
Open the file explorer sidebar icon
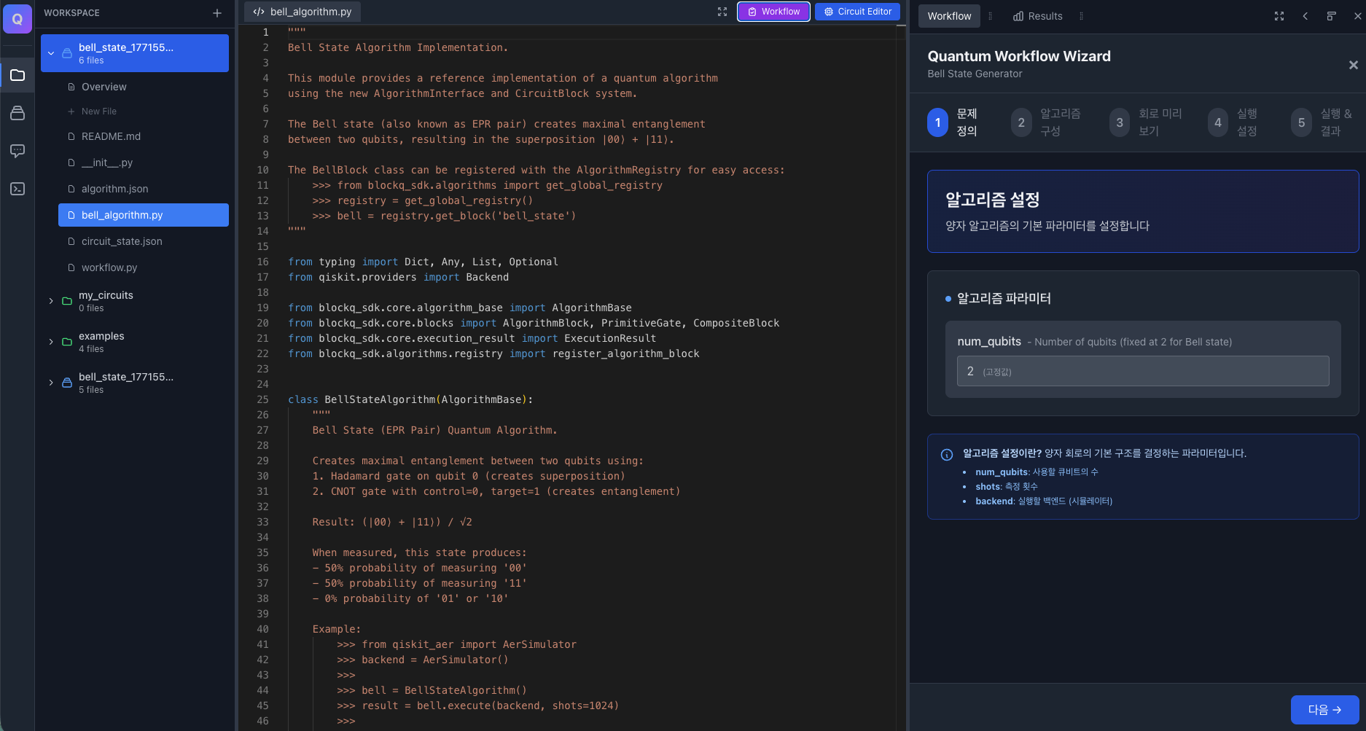tap(17, 75)
